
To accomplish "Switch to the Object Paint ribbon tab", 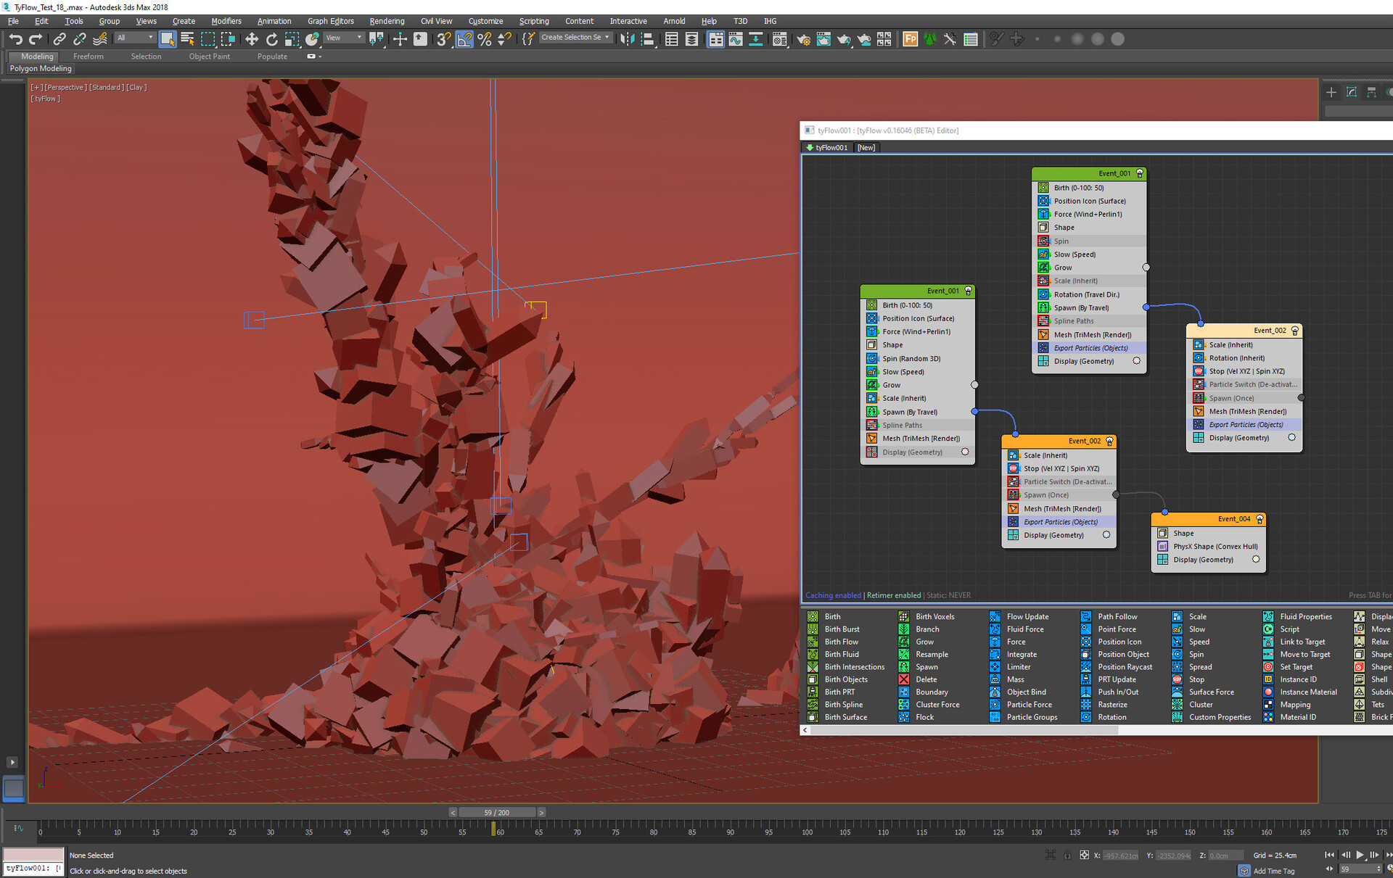I will pyautogui.click(x=209, y=57).
